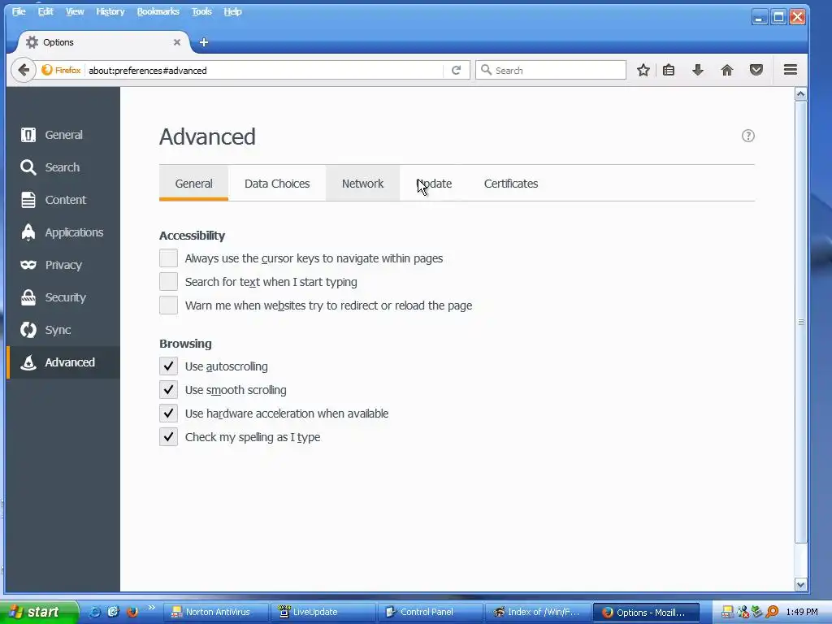Screen dimensions: 832x624
Task: Open the hamburger menu
Action: point(790,70)
